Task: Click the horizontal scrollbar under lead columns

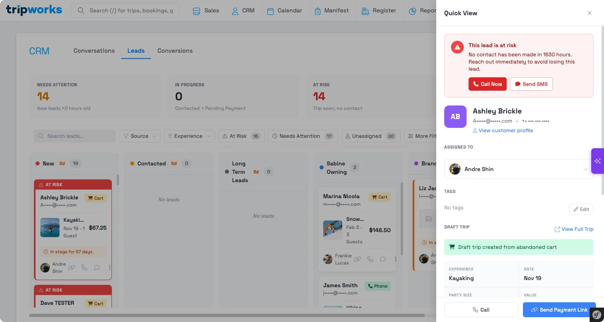Action: [x=226, y=316]
